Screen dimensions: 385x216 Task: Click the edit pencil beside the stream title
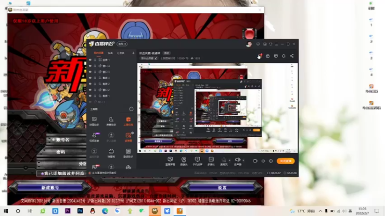tap(155, 58)
